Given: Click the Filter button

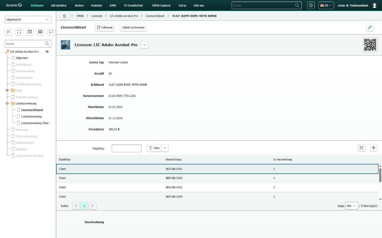Looking at the screenshot, I should click(x=154, y=148).
